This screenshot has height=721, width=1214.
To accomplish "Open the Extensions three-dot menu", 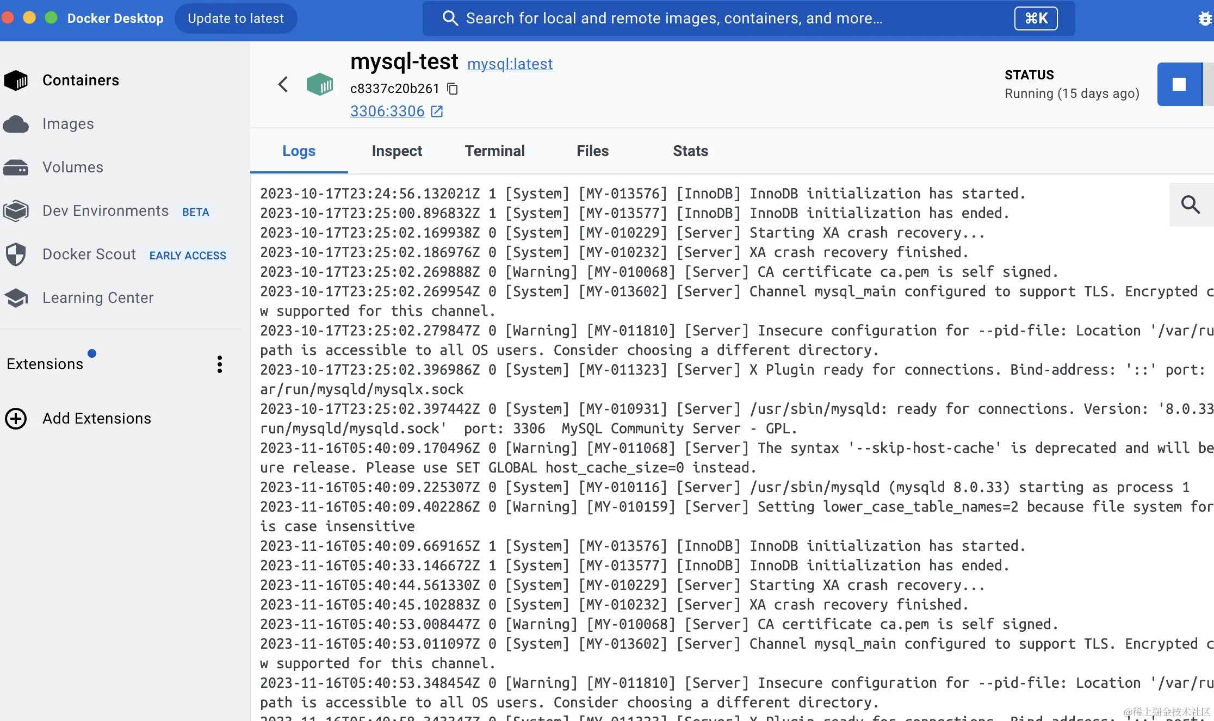I will [220, 364].
